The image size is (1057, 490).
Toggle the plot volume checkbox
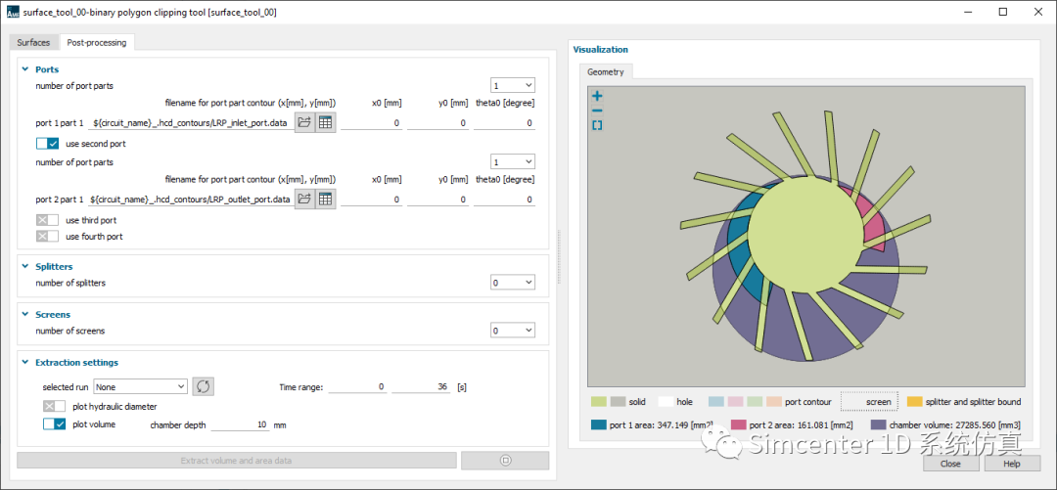pos(54,424)
